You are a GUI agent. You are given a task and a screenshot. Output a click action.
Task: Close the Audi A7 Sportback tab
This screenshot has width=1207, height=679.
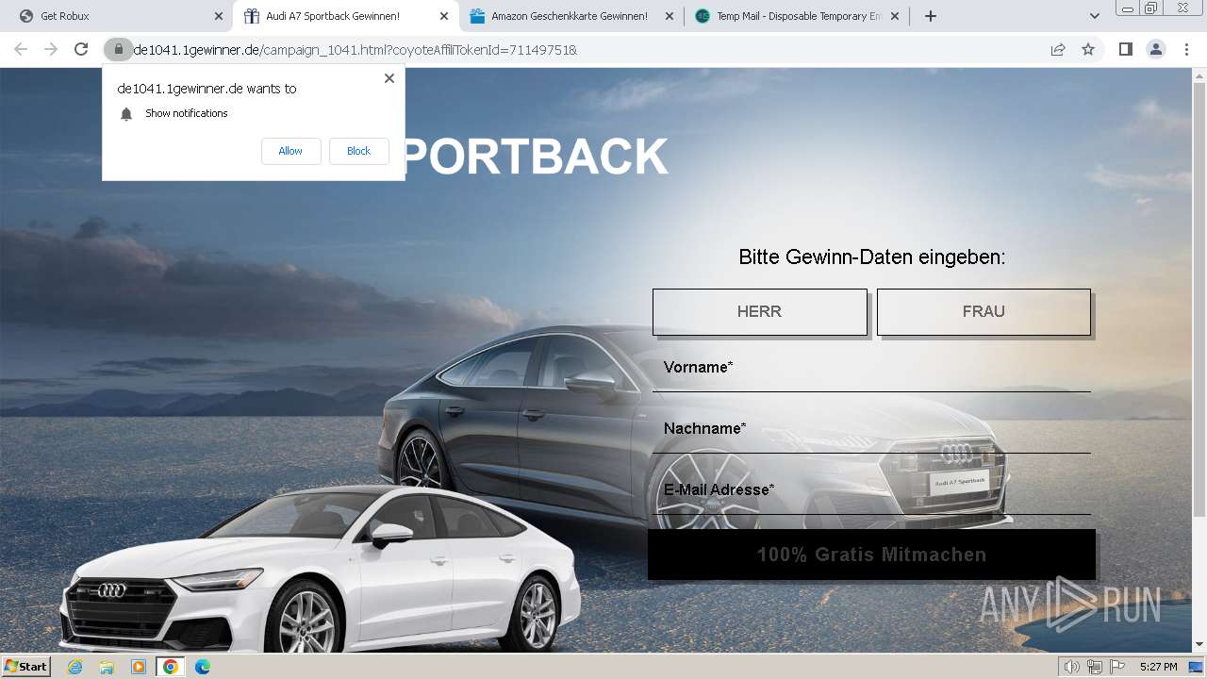pyautogui.click(x=444, y=16)
